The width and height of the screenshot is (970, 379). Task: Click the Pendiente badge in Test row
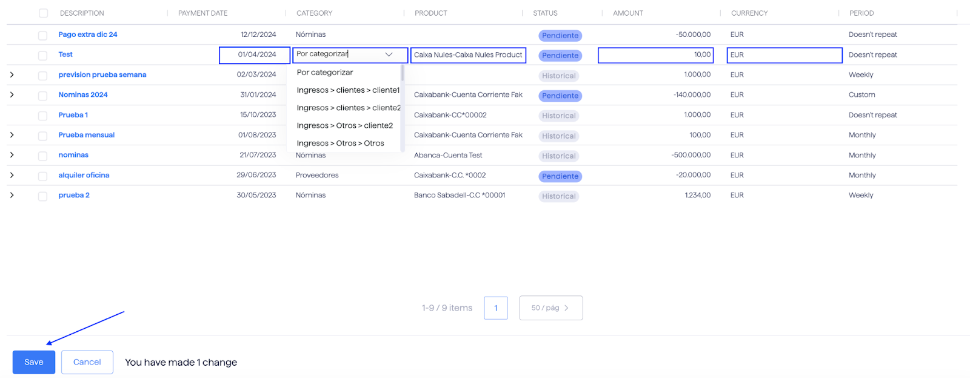click(x=560, y=56)
